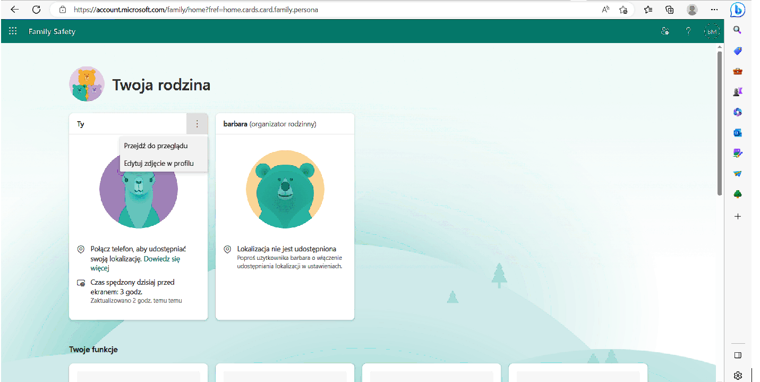Refresh the current page
The width and height of the screenshot is (760, 382).
point(36,10)
